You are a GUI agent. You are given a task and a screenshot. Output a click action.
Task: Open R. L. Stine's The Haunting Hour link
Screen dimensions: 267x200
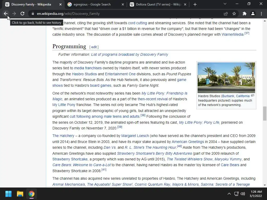(150, 147)
